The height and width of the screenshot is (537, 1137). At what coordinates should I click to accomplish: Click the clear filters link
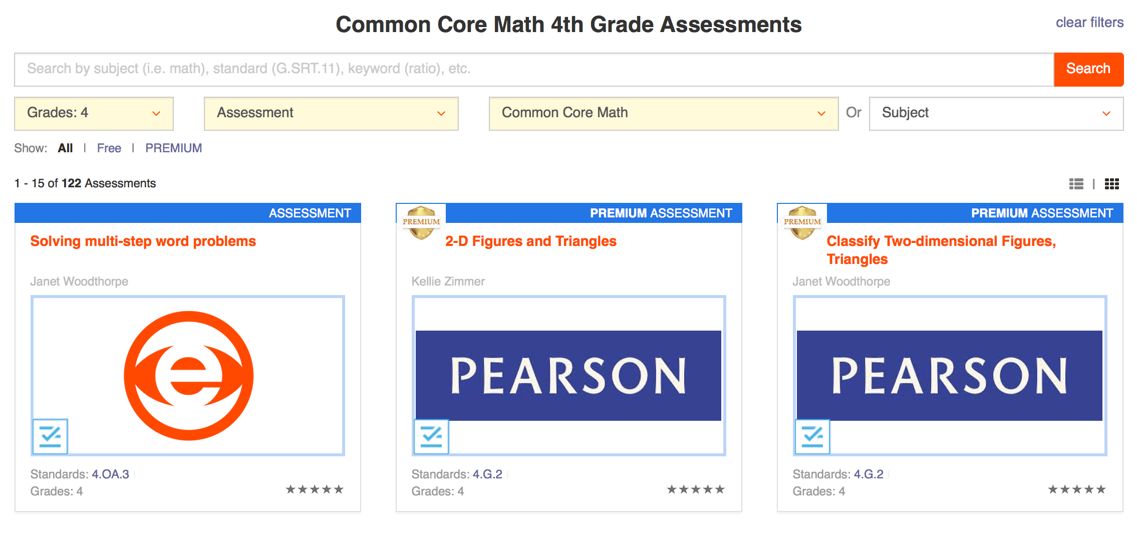pos(1089,23)
